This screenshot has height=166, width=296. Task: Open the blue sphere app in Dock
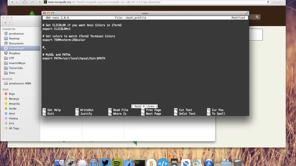pos(209,163)
